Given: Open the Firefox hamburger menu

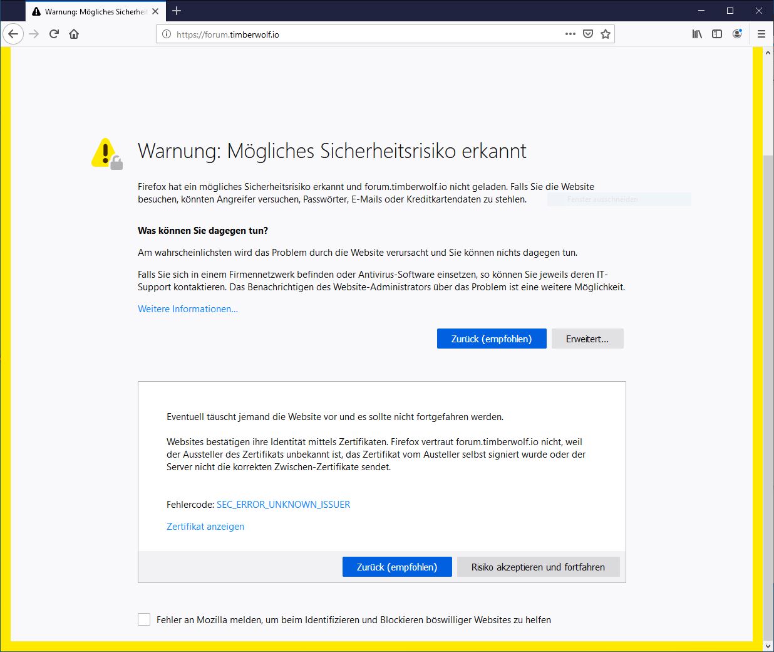Looking at the screenshot, I should point(761,34).
